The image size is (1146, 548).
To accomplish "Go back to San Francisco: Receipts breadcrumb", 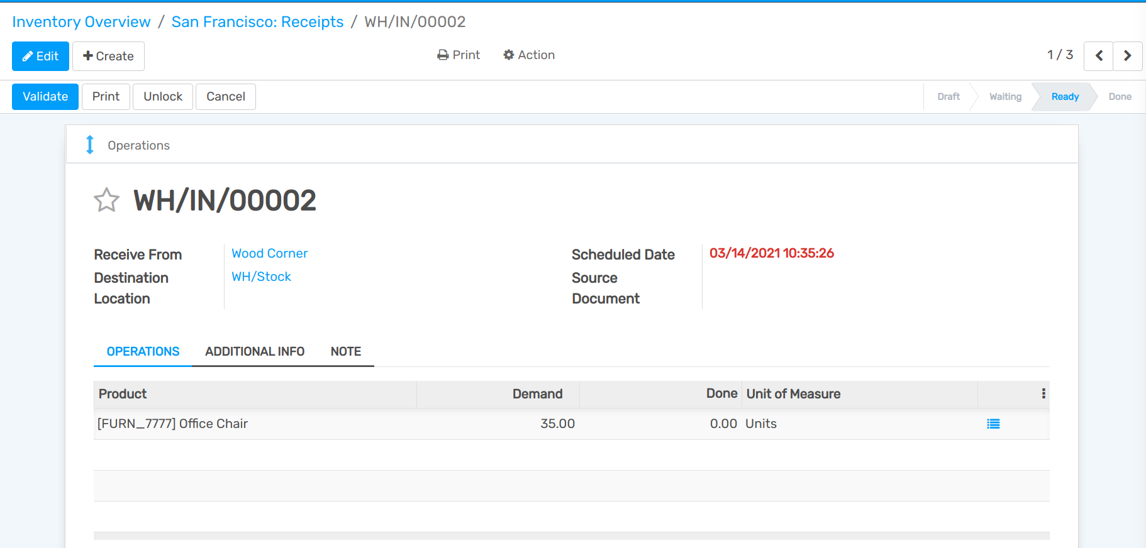I will pyautogui.click(x=257, y=22).
